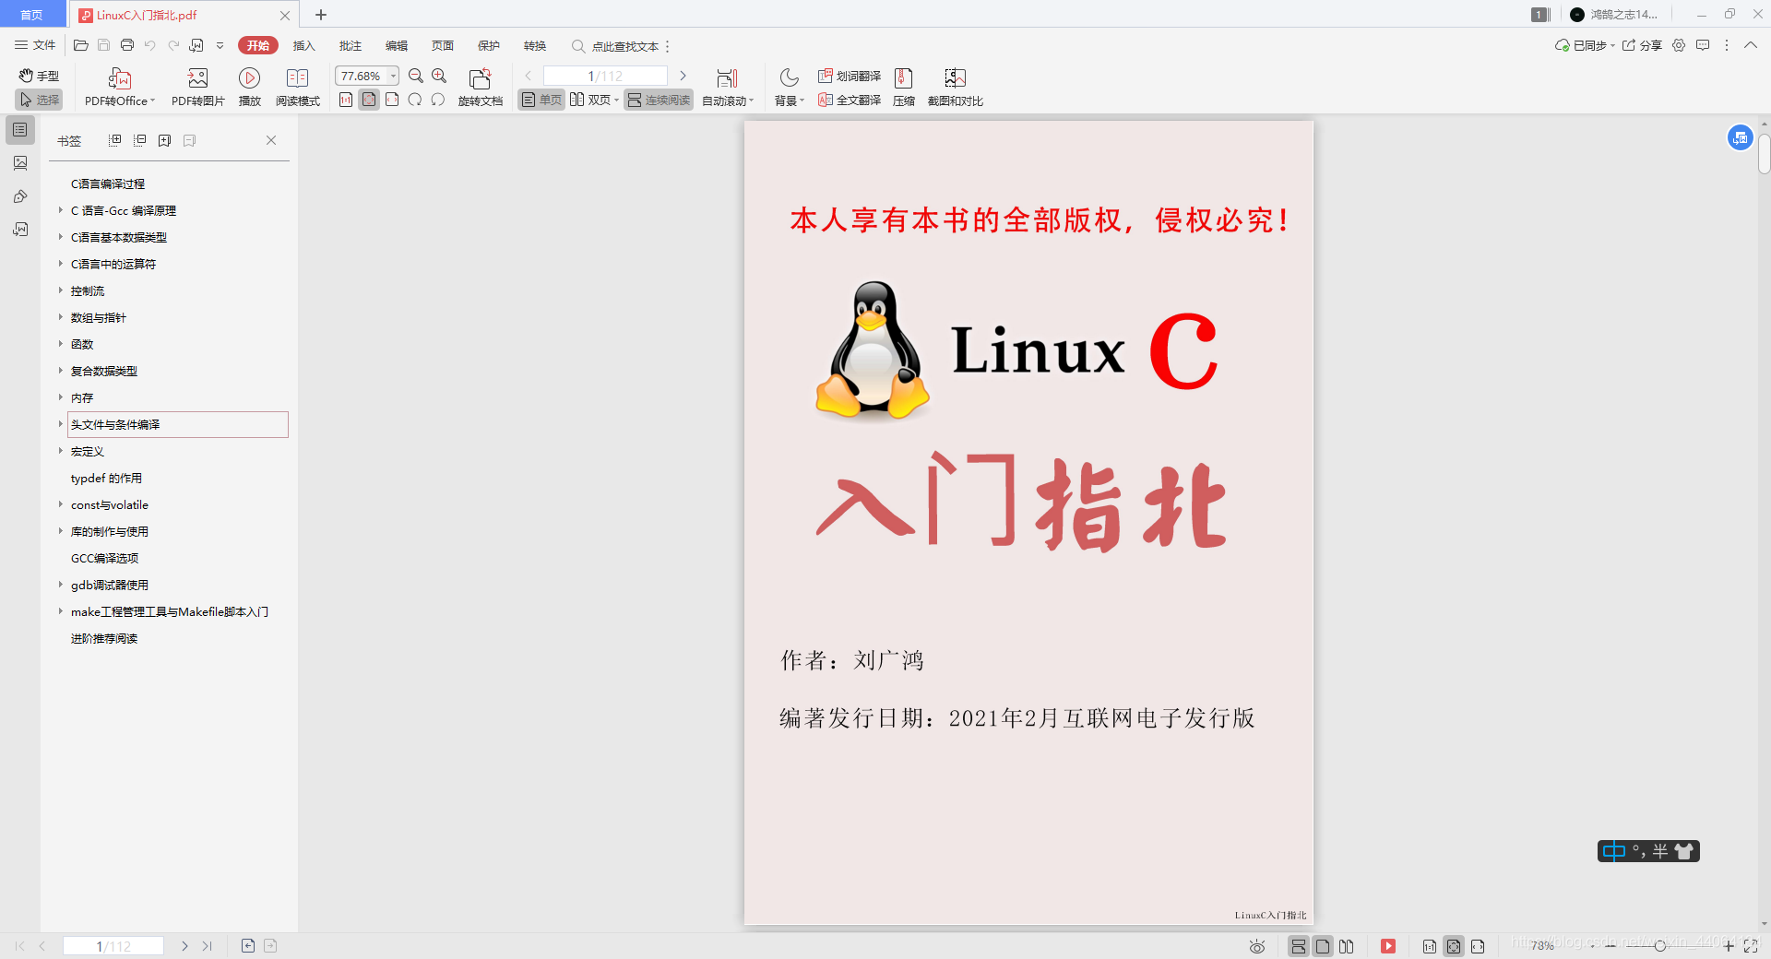Switch to 保护 ribbon tab
The image size is (1771, 959).
[x=489, y=45]
